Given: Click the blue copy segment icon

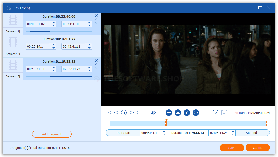Looking at the screenshot, I should (187, 113).
